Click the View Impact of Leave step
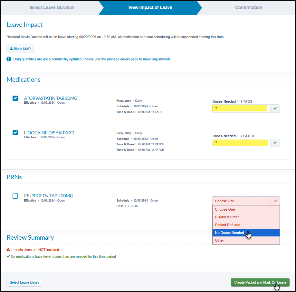 click(150, 7)
